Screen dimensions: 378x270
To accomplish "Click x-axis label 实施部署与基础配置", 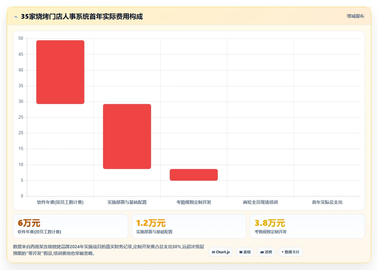I will pos(127,202).
